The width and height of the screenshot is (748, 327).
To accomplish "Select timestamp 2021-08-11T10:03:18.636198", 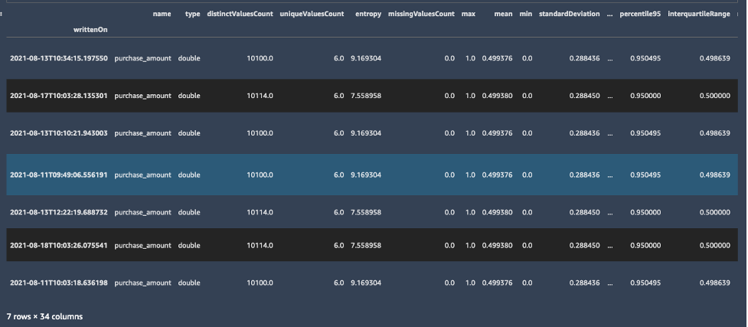I will [59, 283].
